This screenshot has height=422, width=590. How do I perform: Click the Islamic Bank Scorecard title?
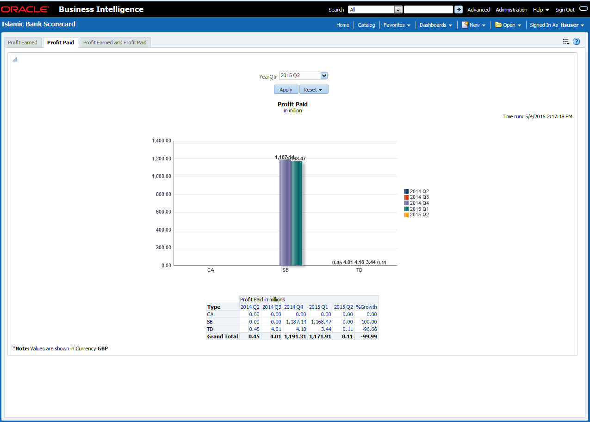pos(38,24)
